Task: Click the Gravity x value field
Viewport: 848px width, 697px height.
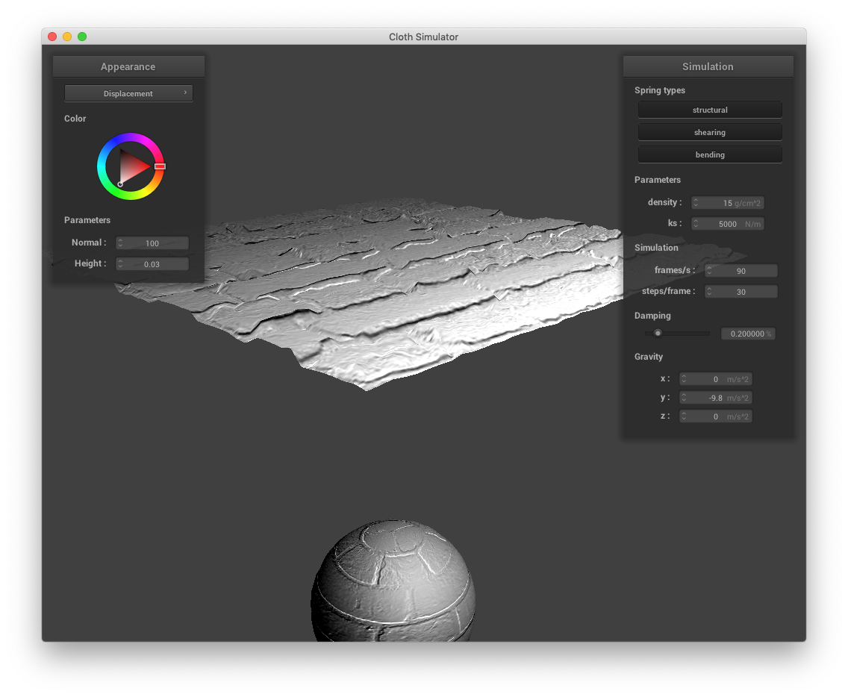Action: (715, 379)
